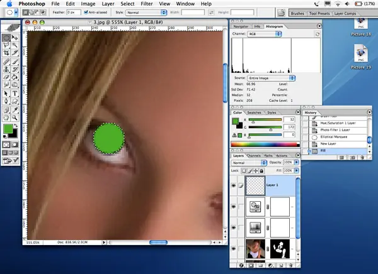Select the Polygonal Lasso tool

6,45
